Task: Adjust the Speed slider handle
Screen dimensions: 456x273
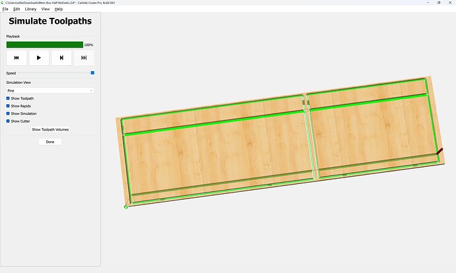Action: pyautogui.click(x=93, y=73)
